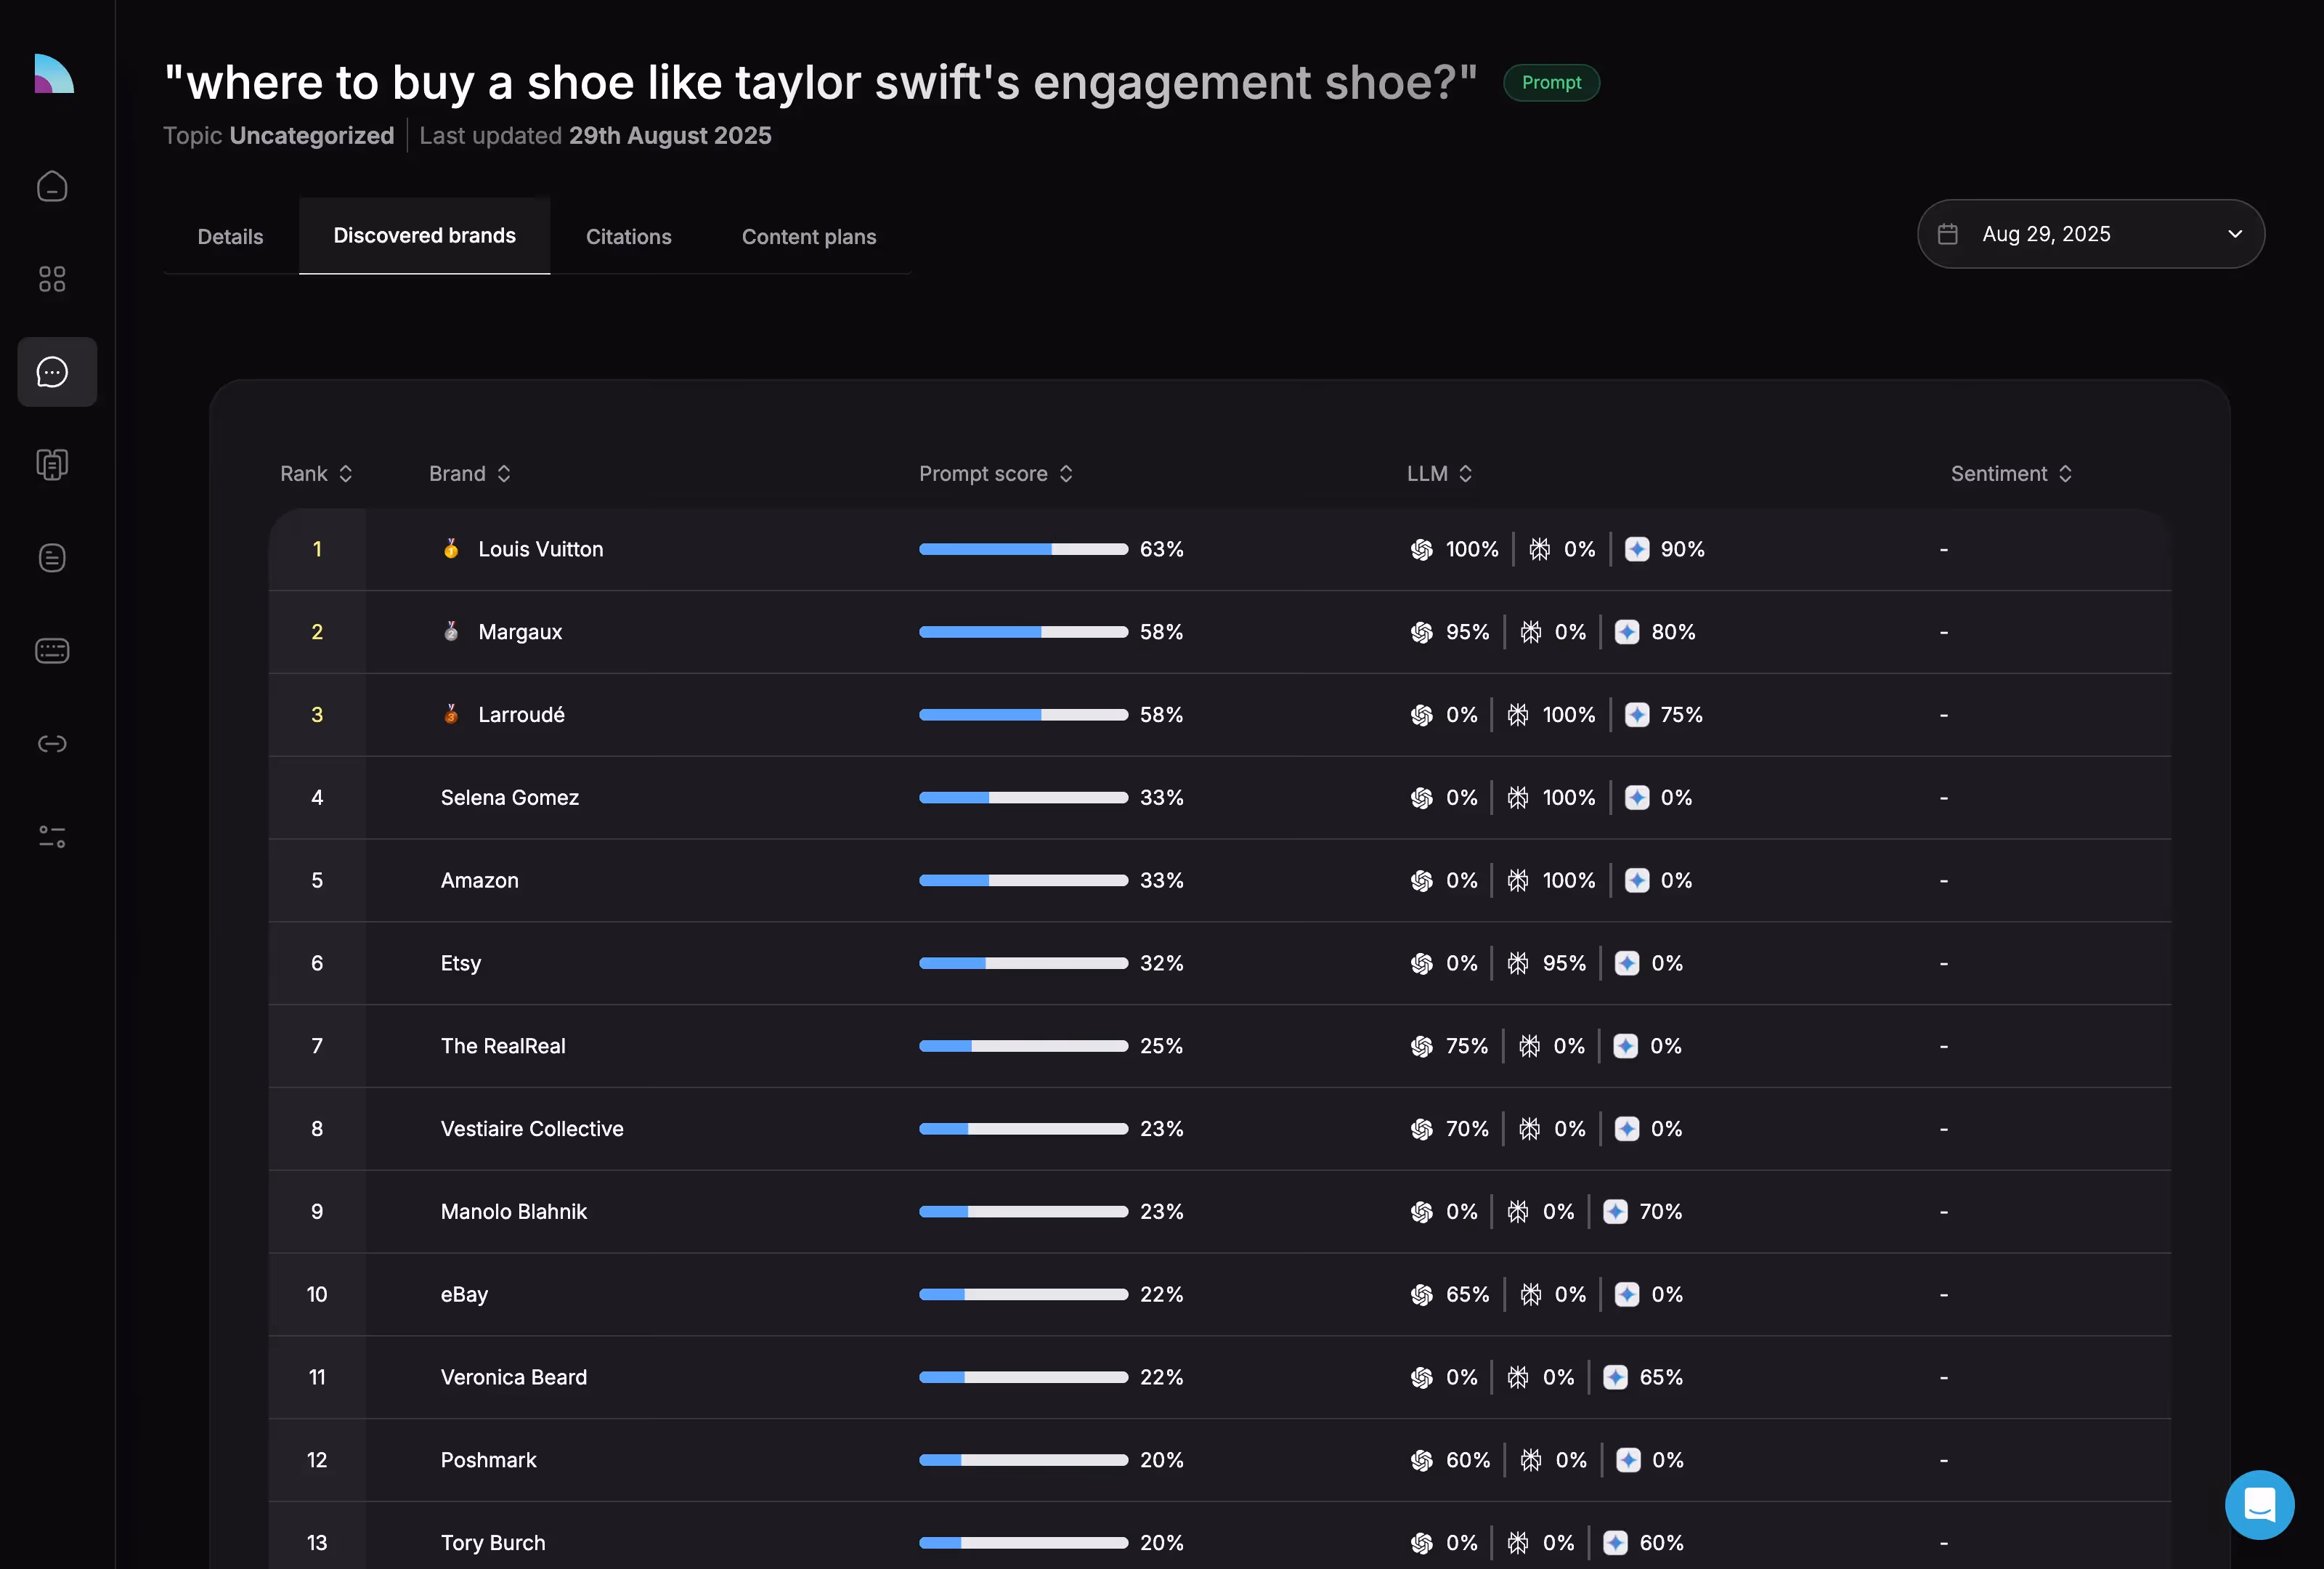Screen dimensions: 2324x1569
Task: Sort table by Sentiment column
Action: (x=2010, y=474)
